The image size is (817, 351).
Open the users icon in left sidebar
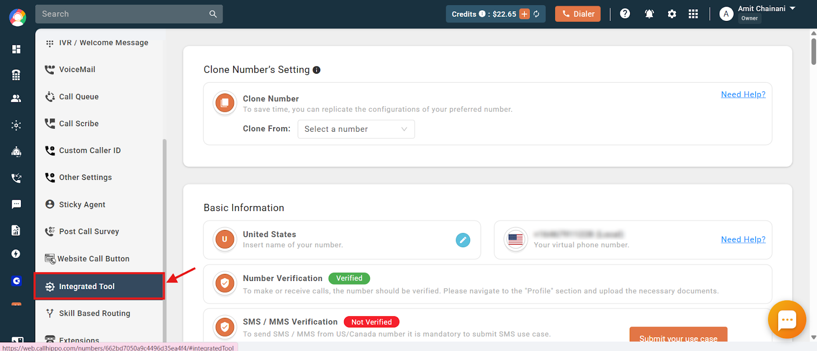(x=16, y=99)
